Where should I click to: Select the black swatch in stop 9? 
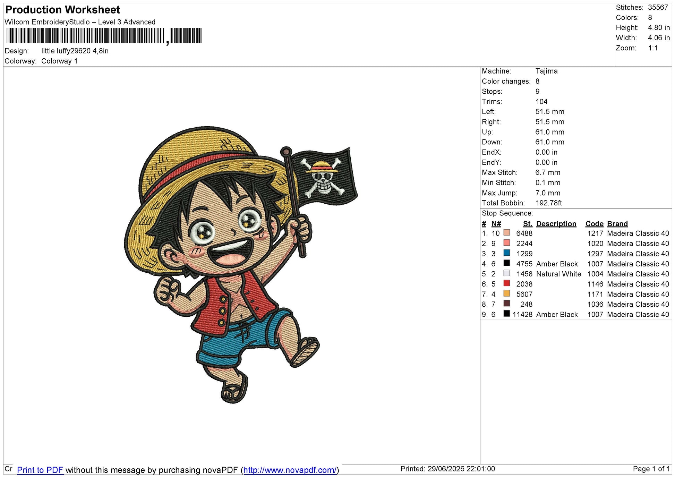coord(507,314)
